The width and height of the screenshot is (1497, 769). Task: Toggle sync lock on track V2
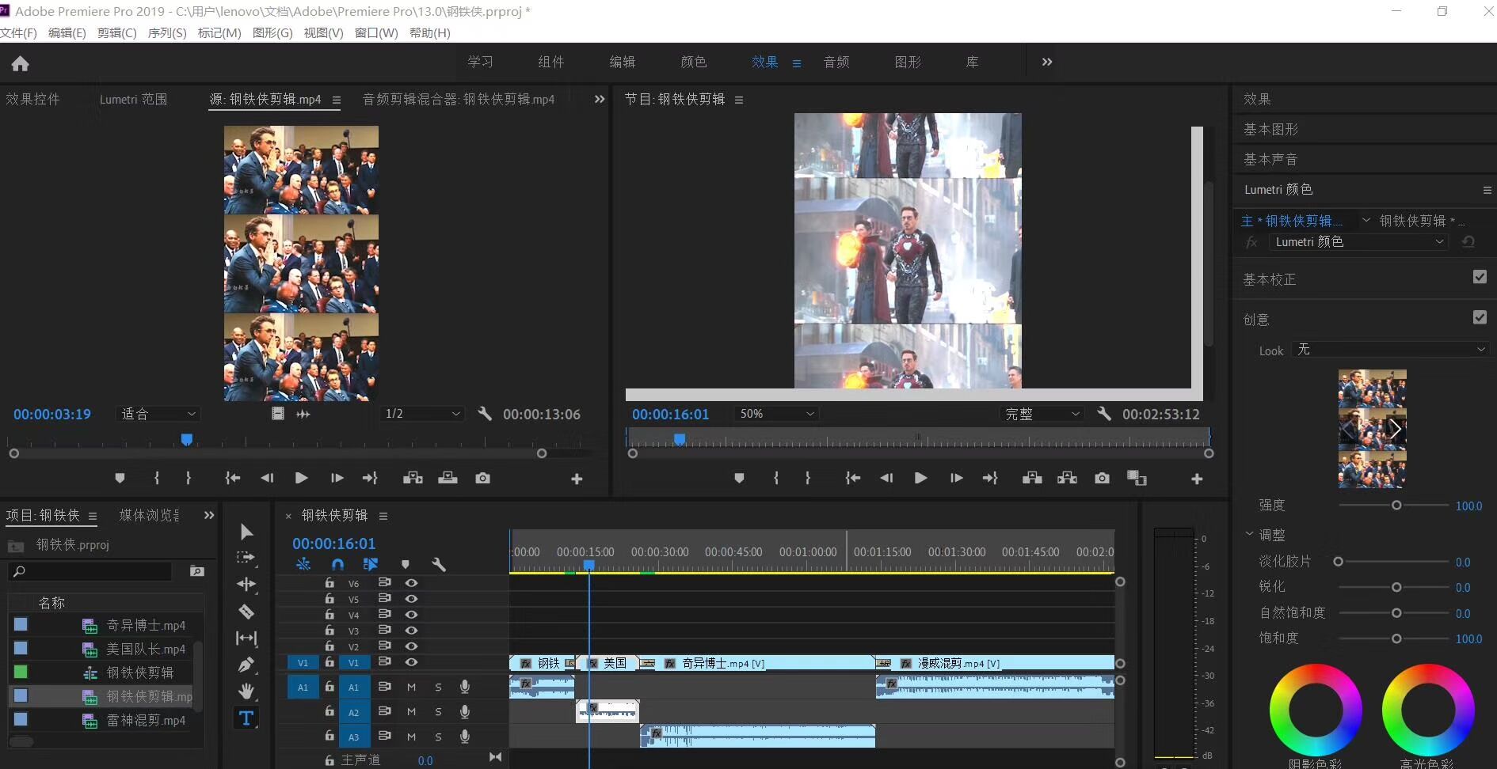384,646
